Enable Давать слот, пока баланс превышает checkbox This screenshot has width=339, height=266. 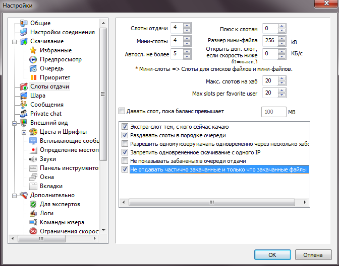(121, 111)
